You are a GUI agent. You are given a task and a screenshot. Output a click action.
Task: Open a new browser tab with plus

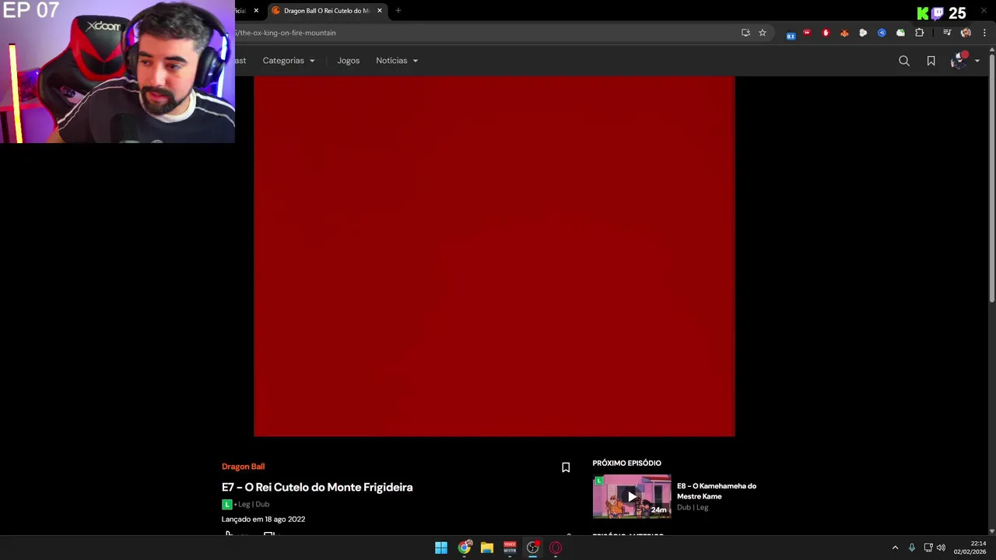coord(398,11)
